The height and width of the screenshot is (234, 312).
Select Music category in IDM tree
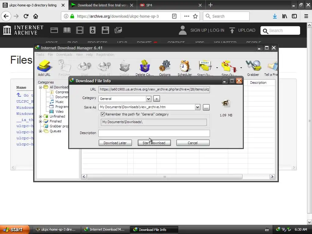pyautogui.click(x=59, y=102)
